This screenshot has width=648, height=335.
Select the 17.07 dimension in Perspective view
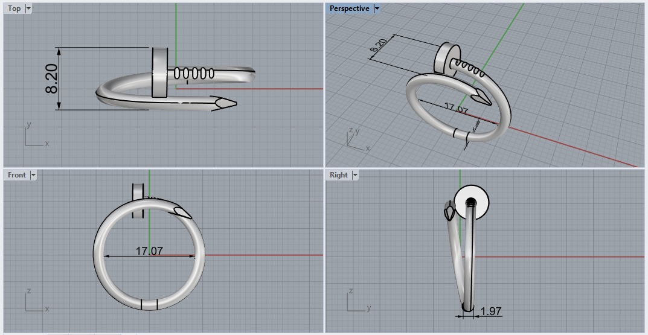[x=456, y=109]
